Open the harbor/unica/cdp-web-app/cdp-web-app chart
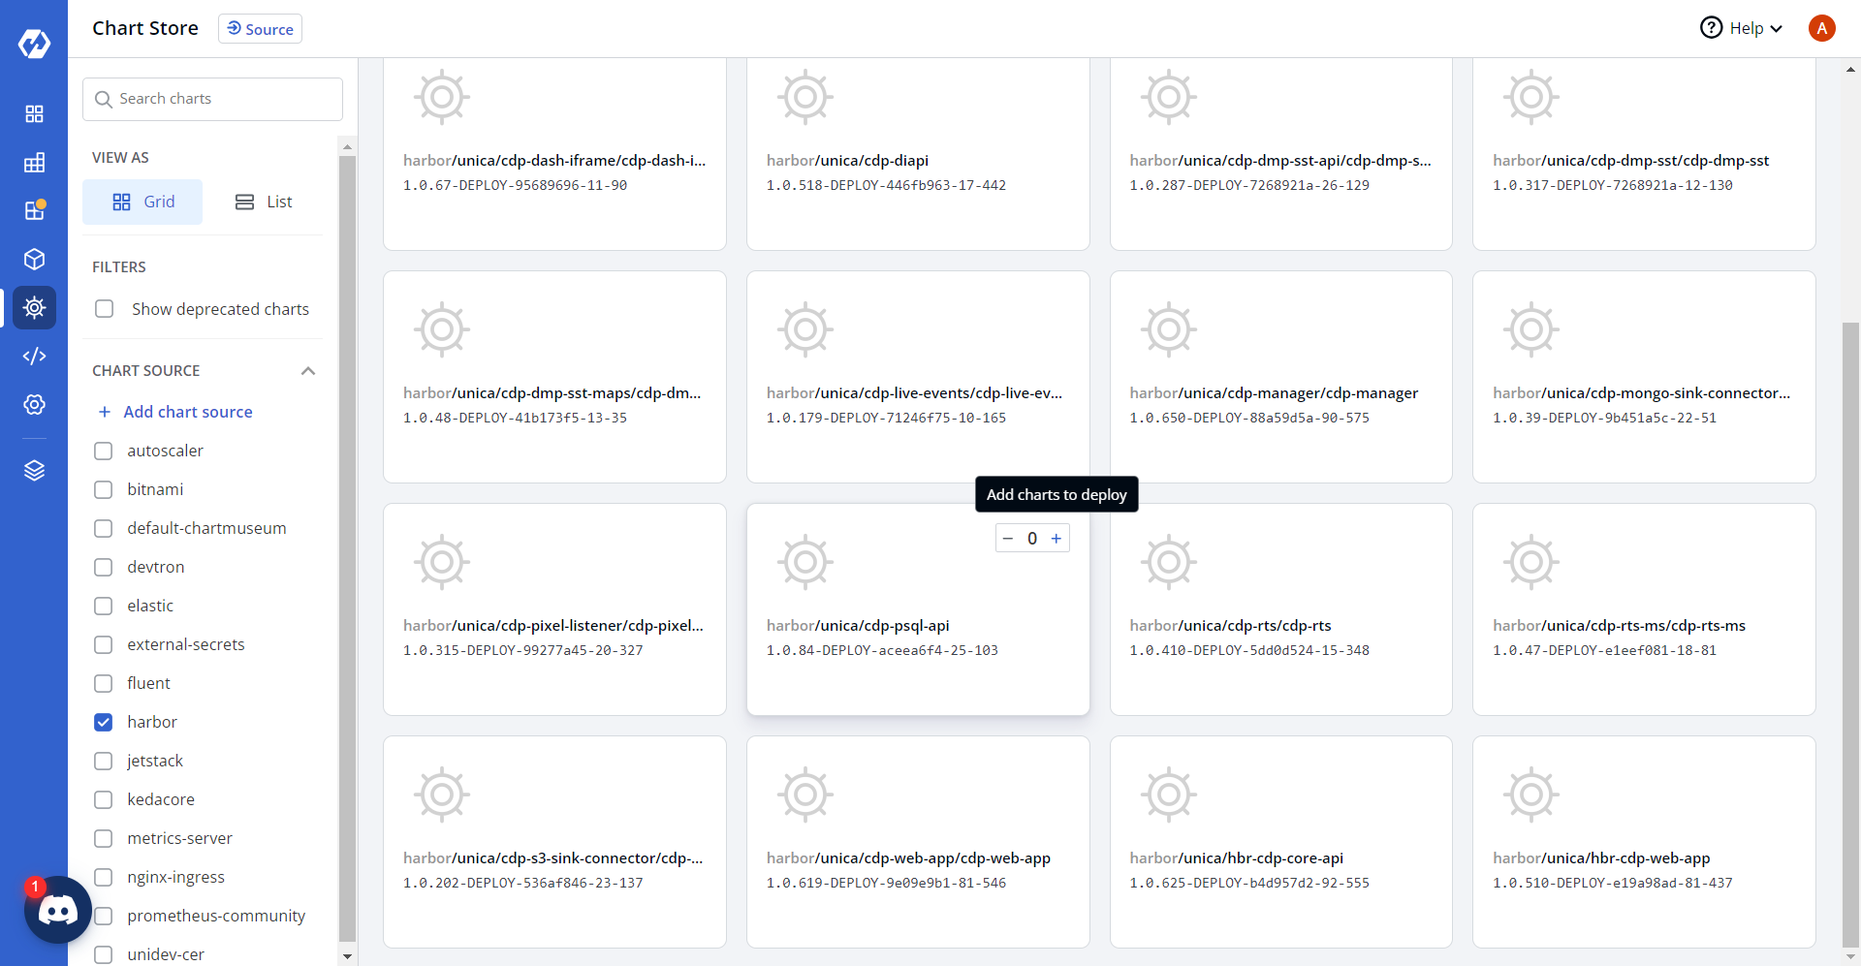 pos(918,842)
